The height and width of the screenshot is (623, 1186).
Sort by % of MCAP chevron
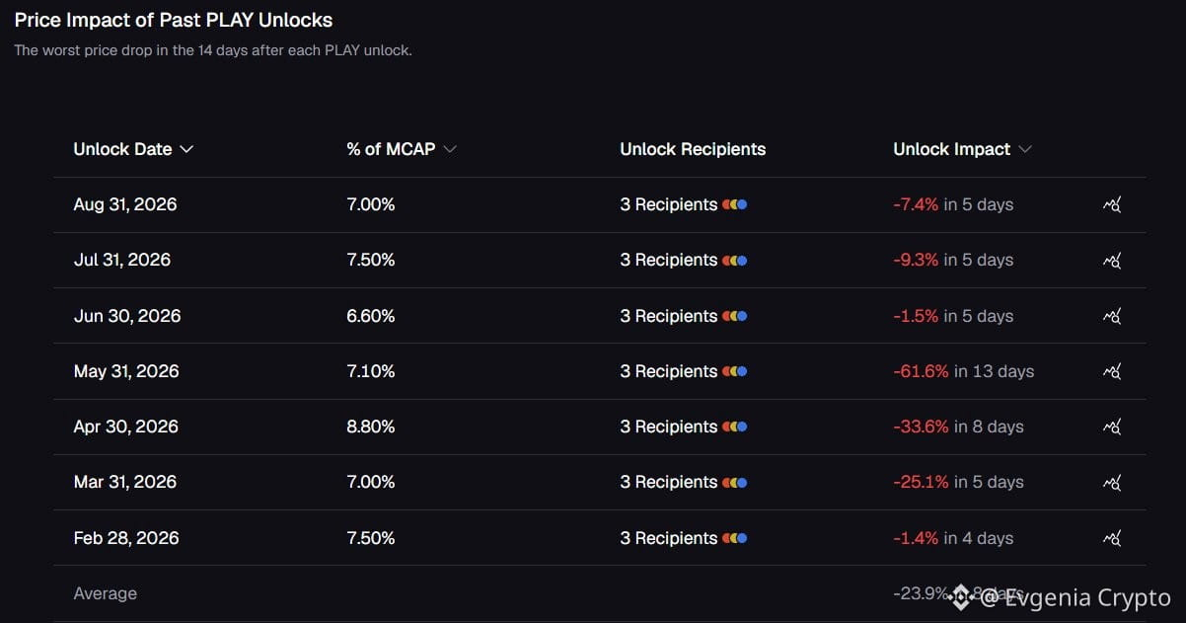(450, 149)
